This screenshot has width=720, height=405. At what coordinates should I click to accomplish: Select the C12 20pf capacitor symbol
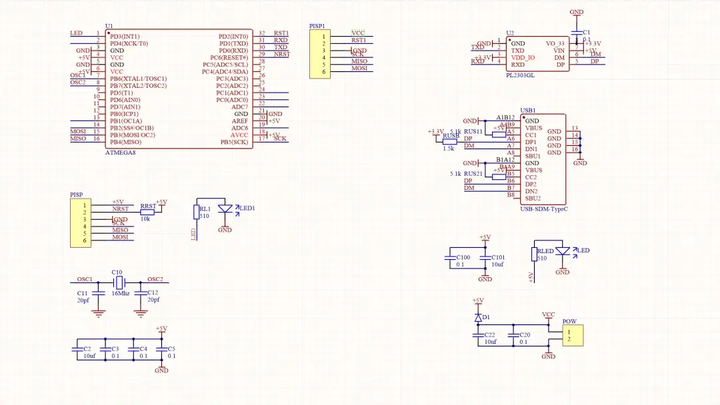pos(141,292)
